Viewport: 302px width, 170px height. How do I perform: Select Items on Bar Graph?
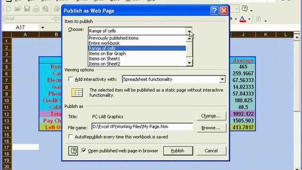[137, 53]
